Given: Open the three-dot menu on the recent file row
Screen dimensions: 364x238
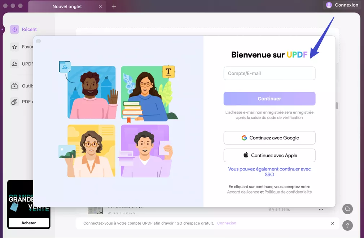Looking at the screenshot, I should pos(321,209).
